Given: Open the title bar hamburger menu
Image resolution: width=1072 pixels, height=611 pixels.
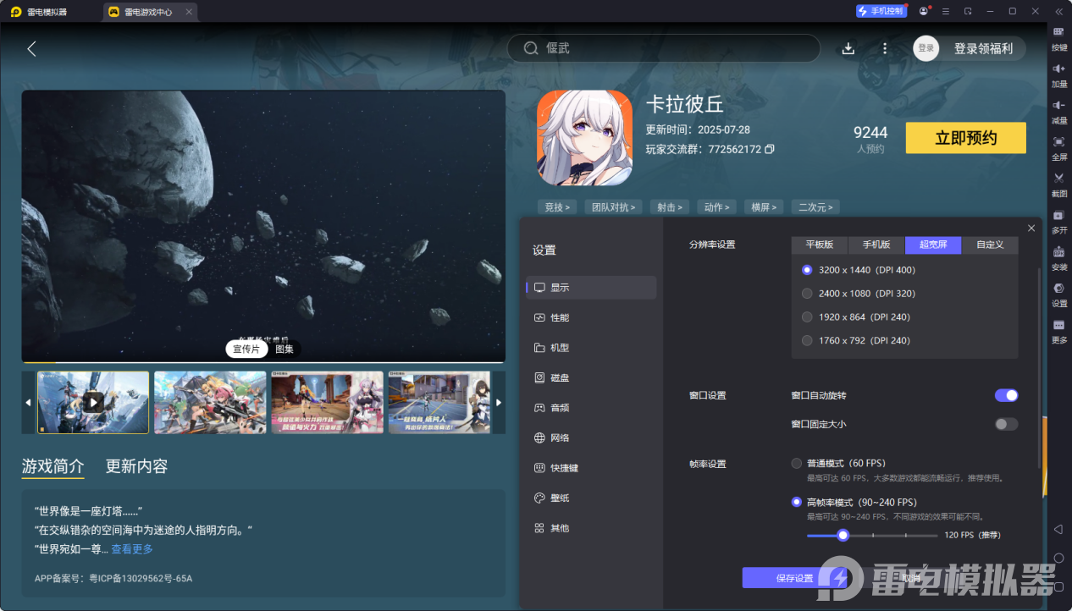Looking at the screenshot, I should click(946, 11).
